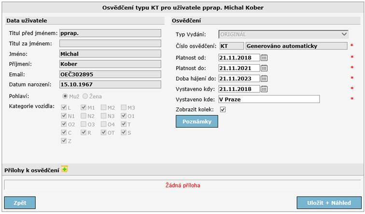Screen dimensions: 365x214
Task: Click the Vystaveno kde text field
Action: tap(268, 99)
